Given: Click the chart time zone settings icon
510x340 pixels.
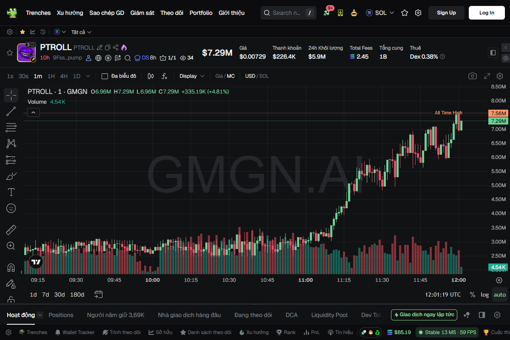Looking at the screenshot, I should pos(499,280).
